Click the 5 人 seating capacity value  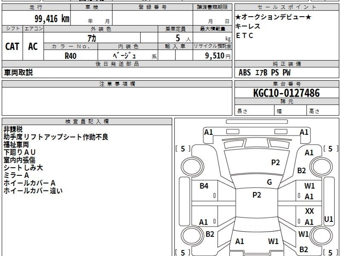point(183,38)
